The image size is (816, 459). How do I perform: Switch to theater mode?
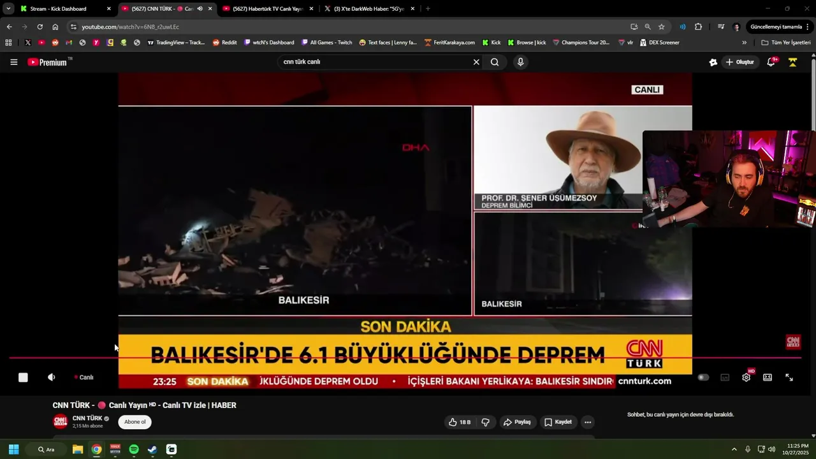point(768,377)
